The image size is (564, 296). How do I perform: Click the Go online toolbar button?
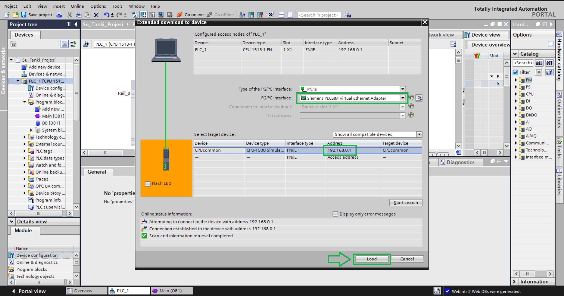[x=190, y=15]
